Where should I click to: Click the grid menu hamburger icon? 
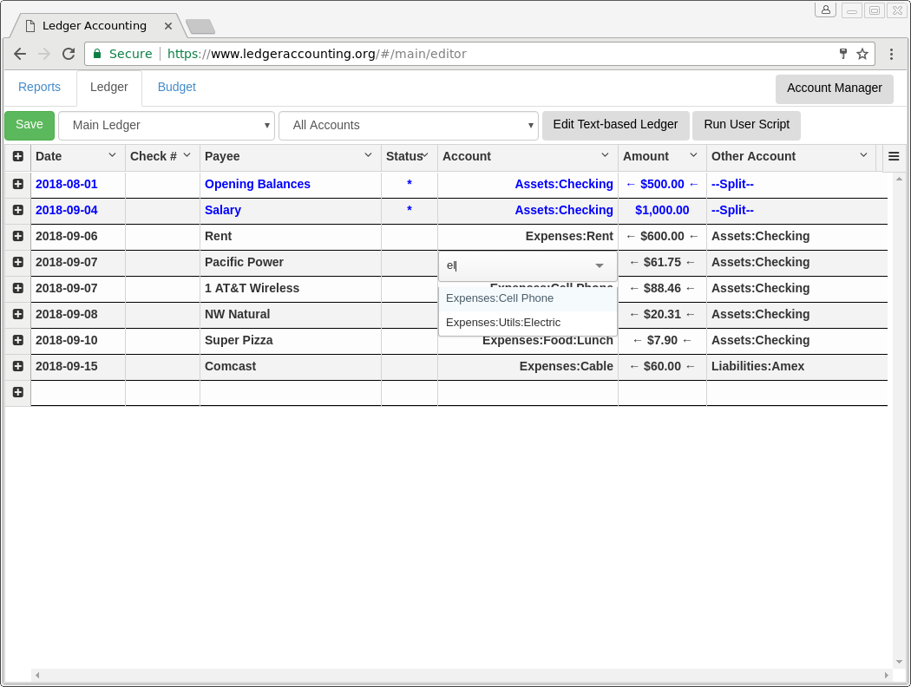(x=894, y=157)
